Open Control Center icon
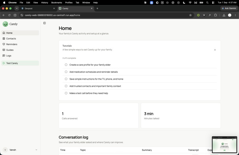239x155 pixels. coord(213,2)
